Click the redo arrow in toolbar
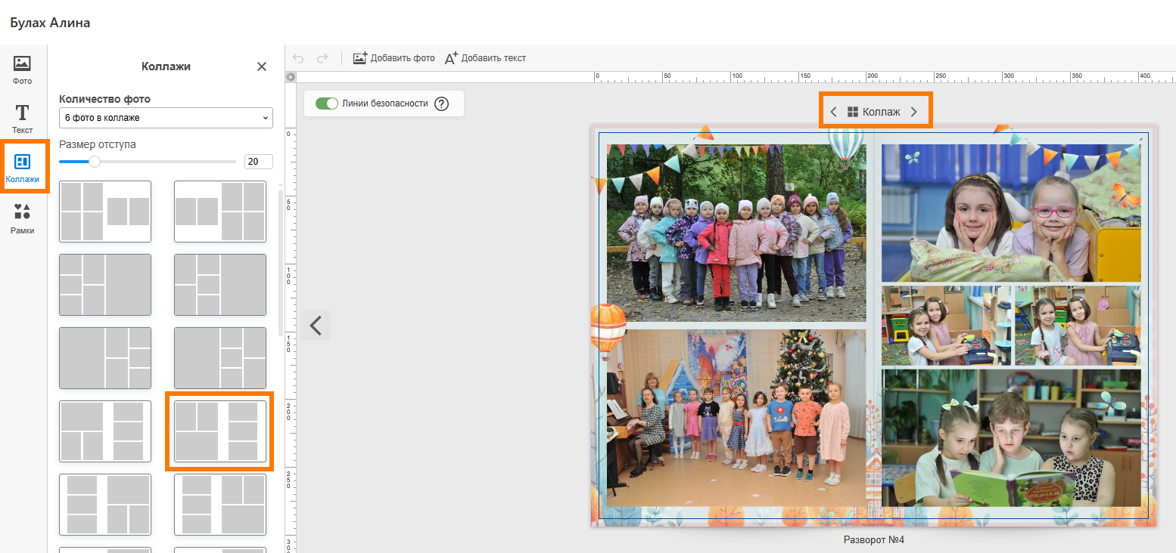Viewport: 1176px width, 553px height. pos(322,58)
